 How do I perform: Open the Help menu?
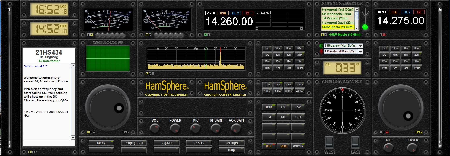[231, 150]
